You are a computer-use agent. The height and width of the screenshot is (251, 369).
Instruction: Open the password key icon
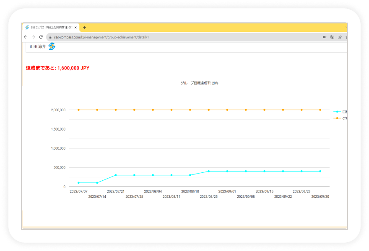click(x=325, y=37)
